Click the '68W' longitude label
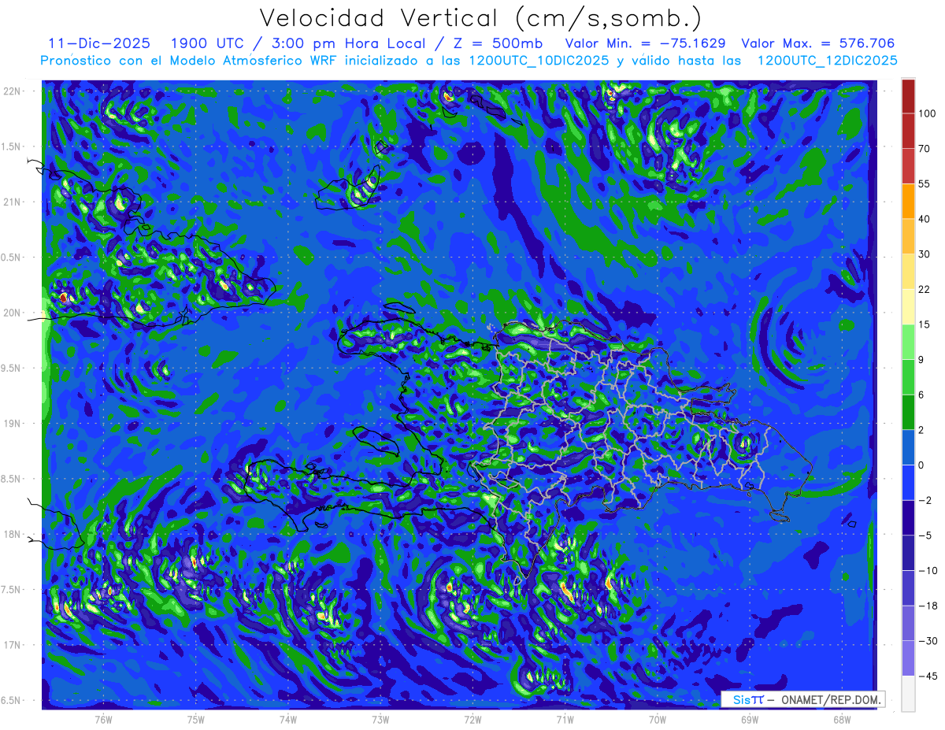This screenshot has width=945, height=730. (842, 718)
